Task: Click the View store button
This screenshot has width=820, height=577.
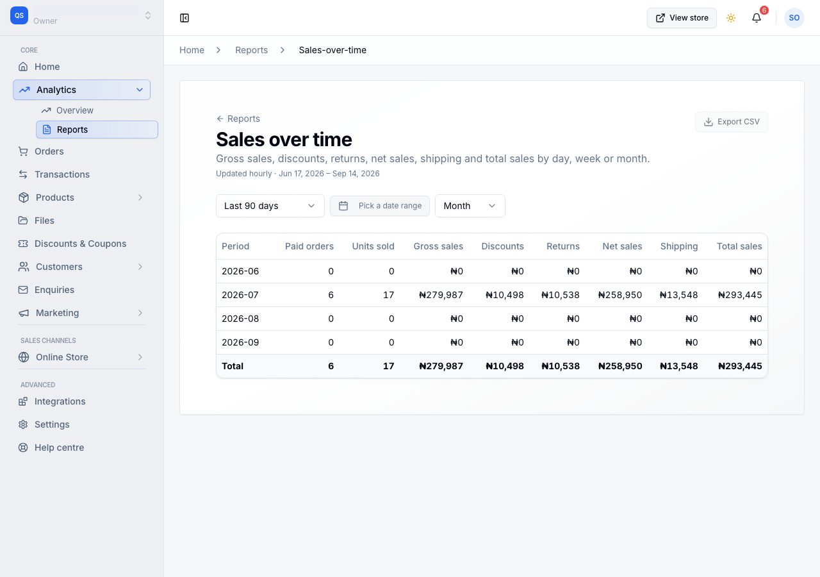Action: click(682, 18)
